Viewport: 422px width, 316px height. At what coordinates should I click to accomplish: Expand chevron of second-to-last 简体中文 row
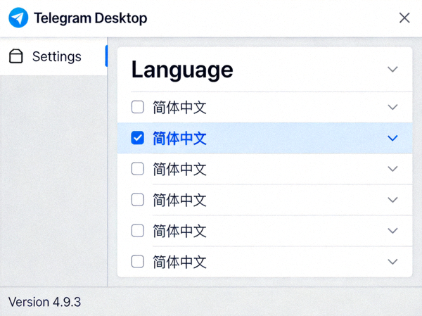pos(392,231)
